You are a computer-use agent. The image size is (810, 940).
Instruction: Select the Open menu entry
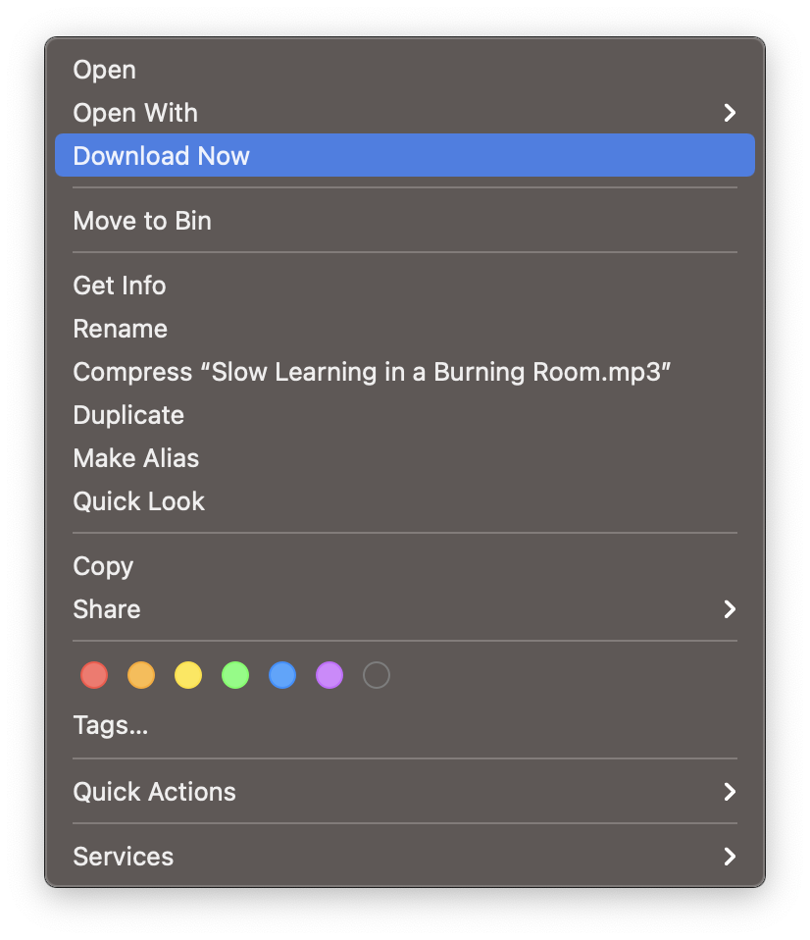click(405, 70)
